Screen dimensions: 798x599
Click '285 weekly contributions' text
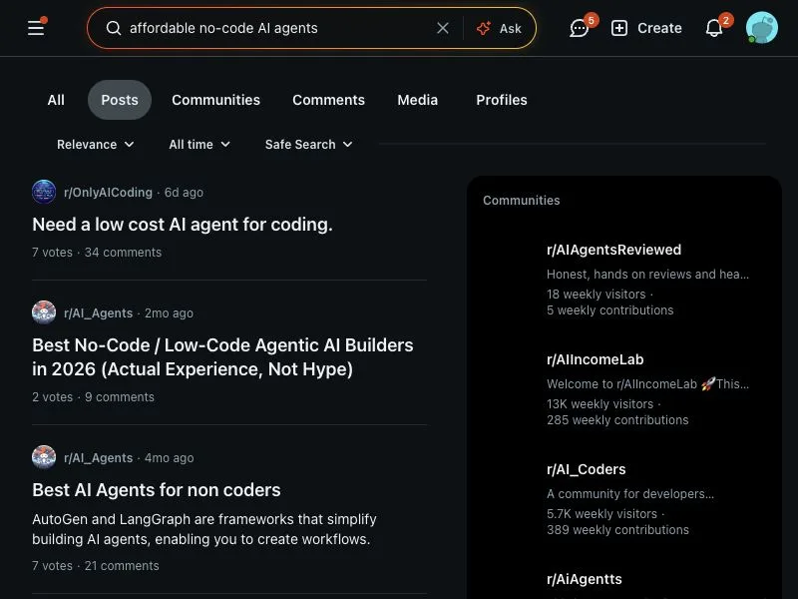[x=617, y=419]
